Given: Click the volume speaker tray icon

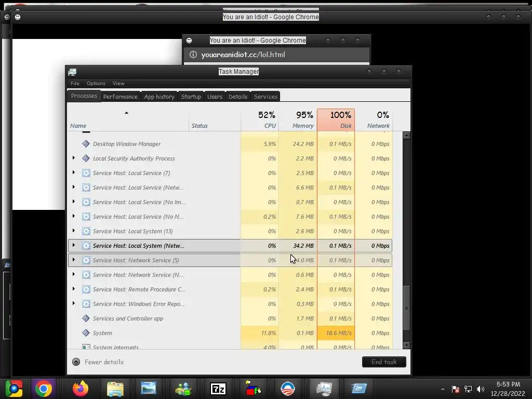Looking at the screenshot, I should point(481,389).
